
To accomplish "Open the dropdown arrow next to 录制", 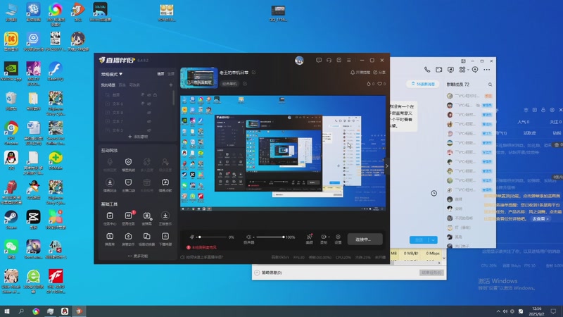I will pos(329,237).
